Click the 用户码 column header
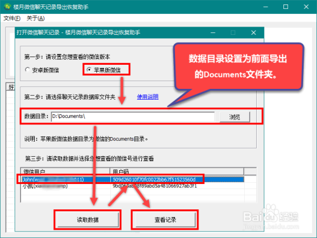Screen dimensions: 317x238 tap(177, 171)
